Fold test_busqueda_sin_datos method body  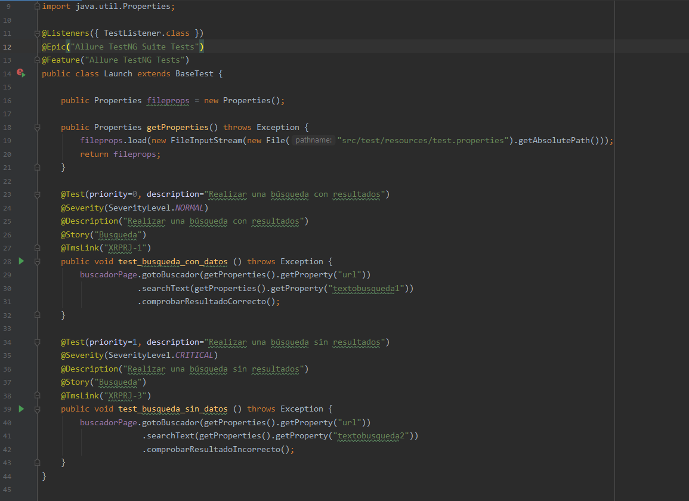38,410
